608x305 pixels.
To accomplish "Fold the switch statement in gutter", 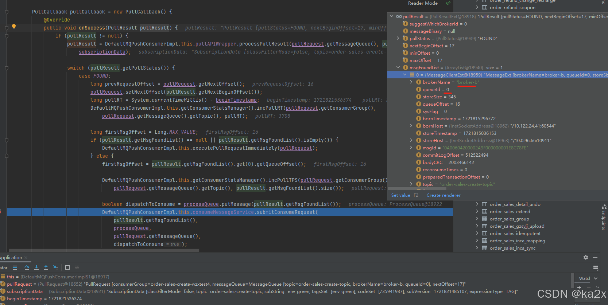I will [x=7, y=68].
